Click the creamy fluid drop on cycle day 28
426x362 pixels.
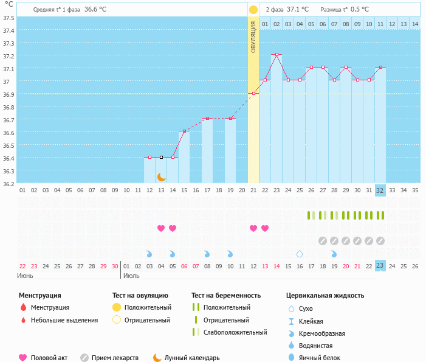[x=334, y=254]
